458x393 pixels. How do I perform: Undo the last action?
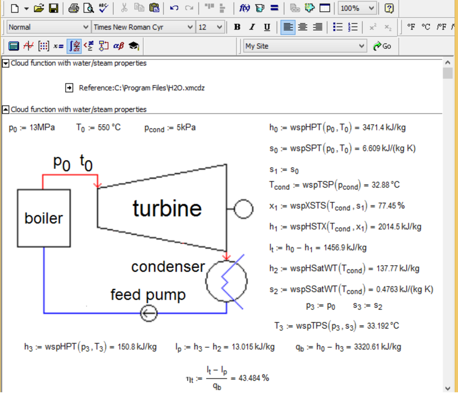click(x=174, y=8)
